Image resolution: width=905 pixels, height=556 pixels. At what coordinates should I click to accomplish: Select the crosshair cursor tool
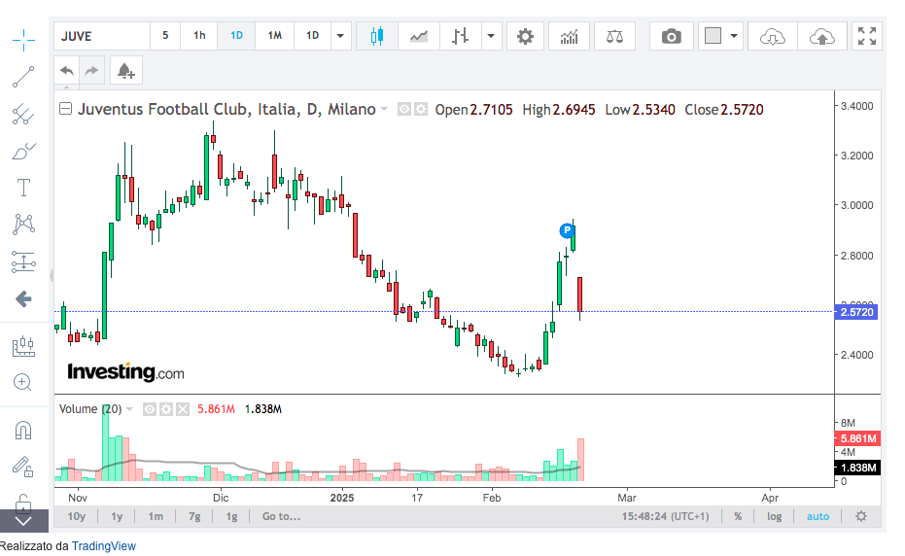point(23,40)
